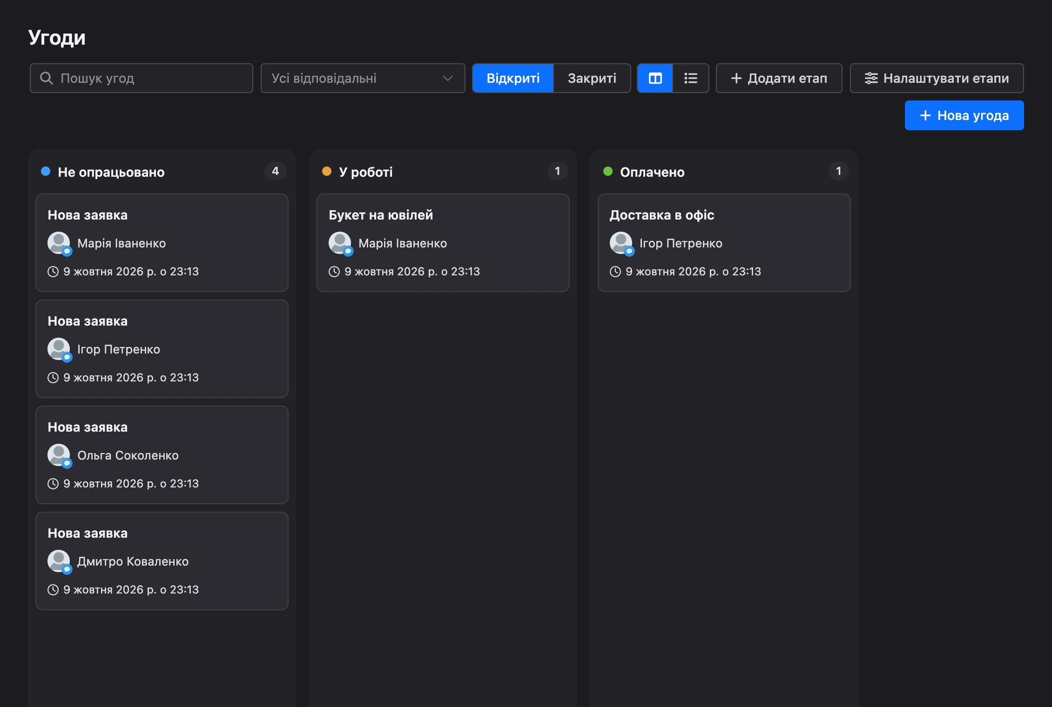Show Закриті deals
1052x707 pixels.
(x=592, y=78)
